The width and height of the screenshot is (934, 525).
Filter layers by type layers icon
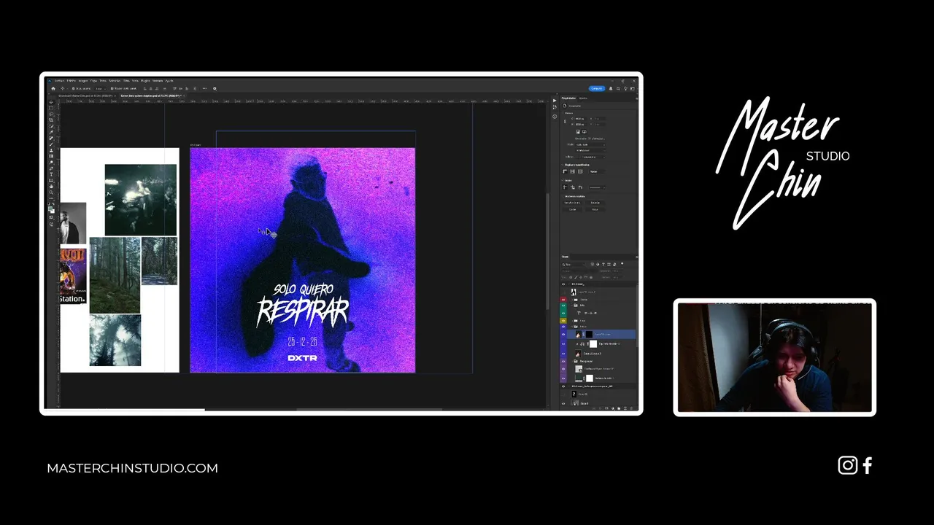603,264
